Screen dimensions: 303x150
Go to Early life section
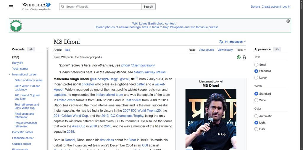tap(17, 63)
